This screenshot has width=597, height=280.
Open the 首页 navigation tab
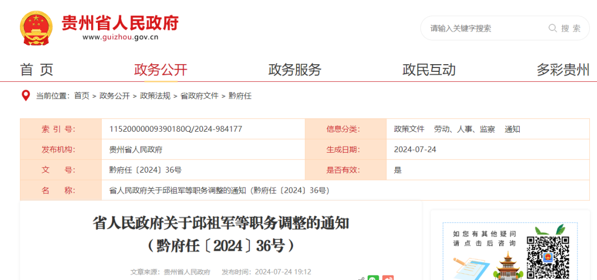coord(36,70)
